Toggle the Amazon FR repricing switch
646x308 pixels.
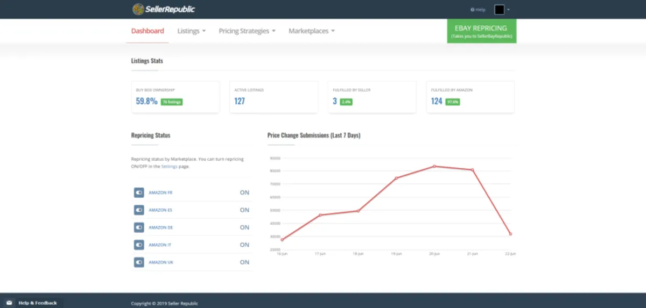tap(138, 192)
